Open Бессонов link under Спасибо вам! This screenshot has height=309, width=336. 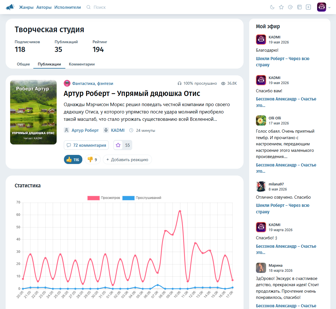pos(286,102)
